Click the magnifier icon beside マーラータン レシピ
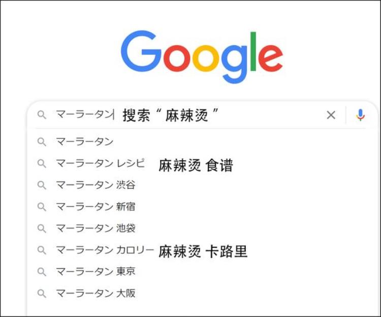 click(x=42, y=163)
